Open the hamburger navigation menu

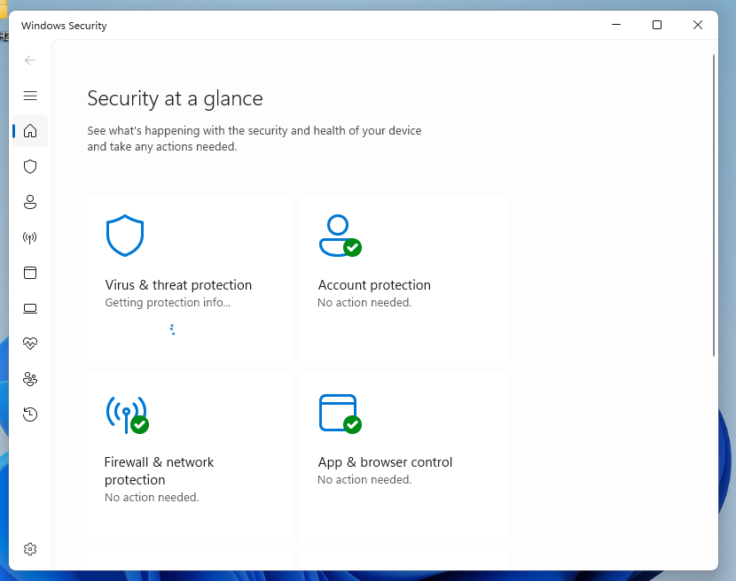coord(30,96)
